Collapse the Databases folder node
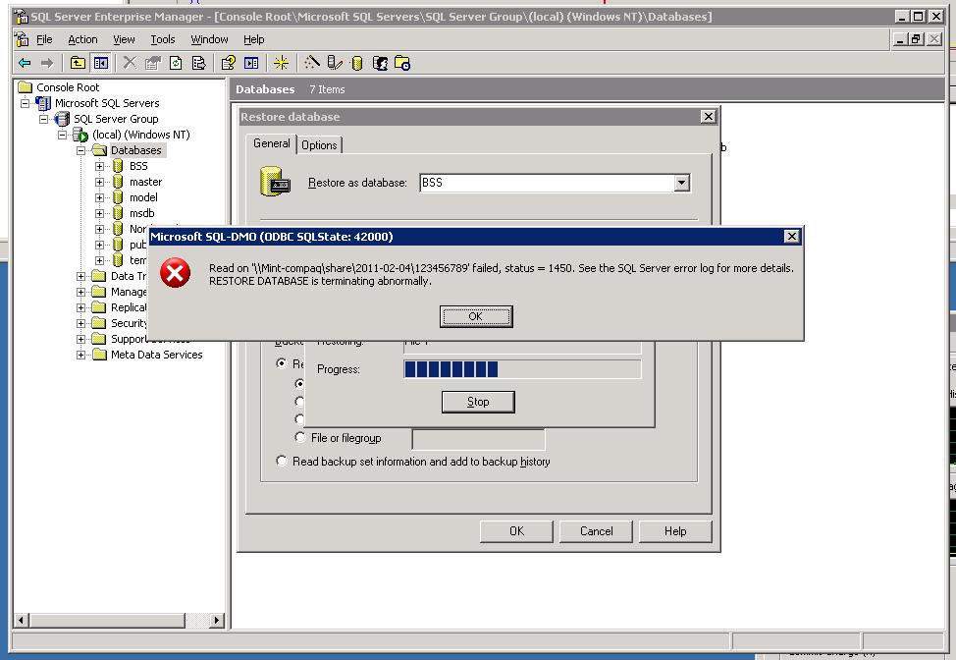This screenshot has height=660, width=956. (x=81, y=150)
